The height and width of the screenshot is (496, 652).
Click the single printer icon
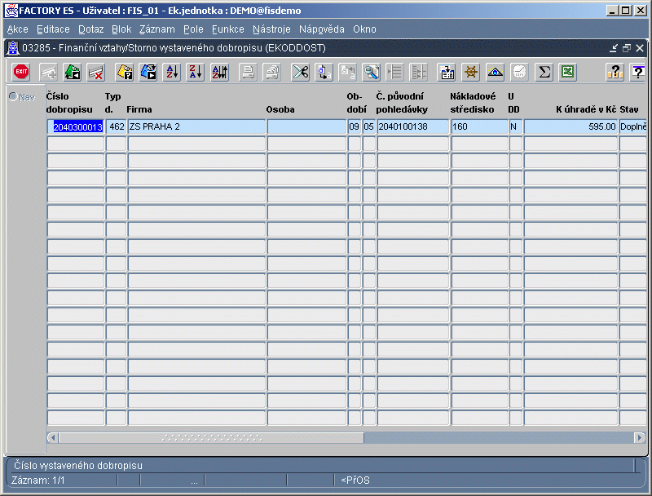point(248,72)
